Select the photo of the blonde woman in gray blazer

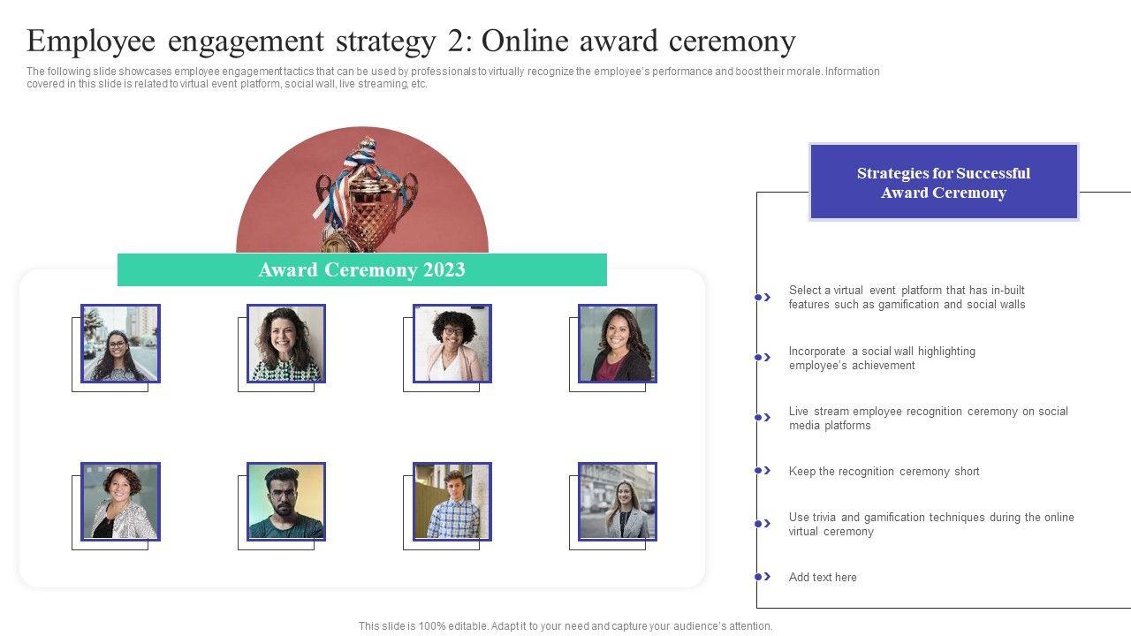tap(618, 502)
